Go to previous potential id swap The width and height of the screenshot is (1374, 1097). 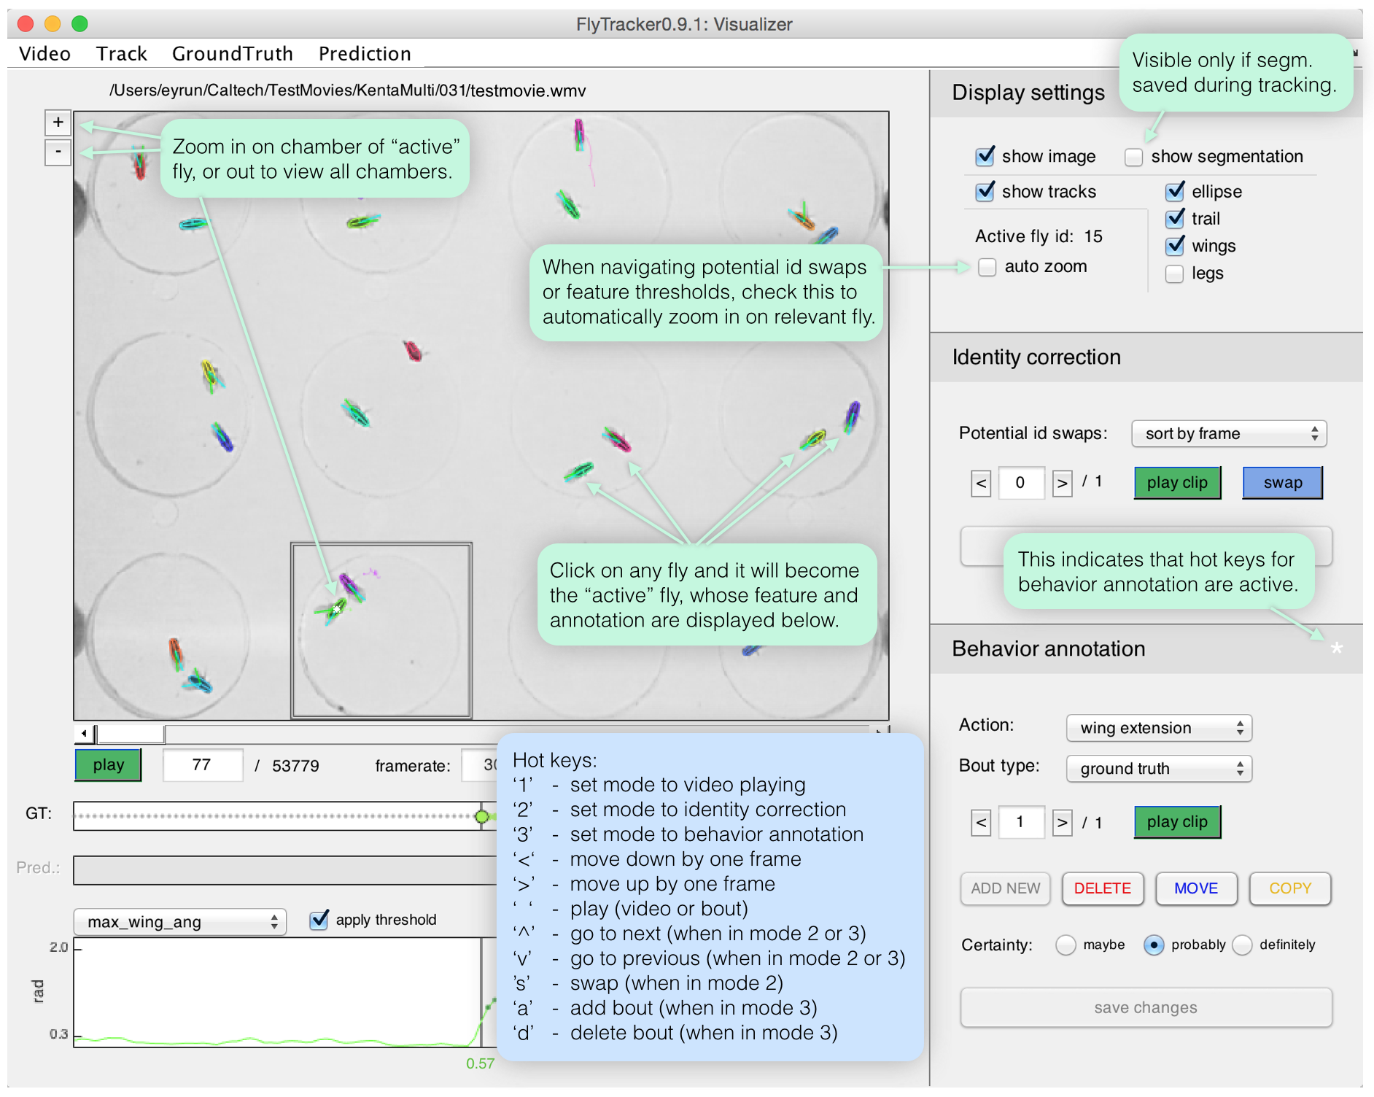tap(981, 483)
